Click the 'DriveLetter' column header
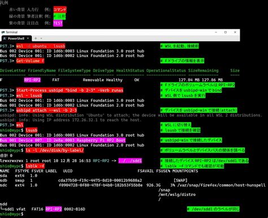This screenshot has width=268, height=218. (12, 71)
